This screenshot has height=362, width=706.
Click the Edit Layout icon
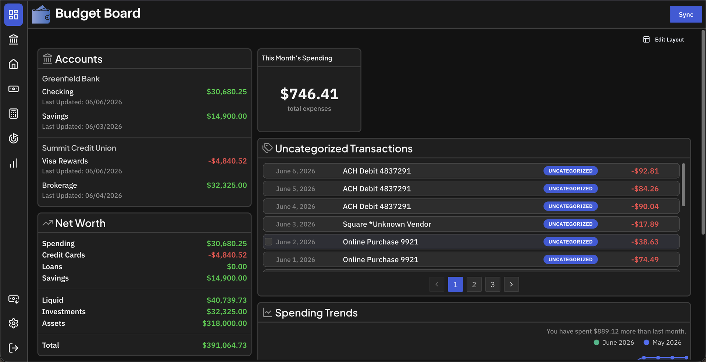click(646, 39)
